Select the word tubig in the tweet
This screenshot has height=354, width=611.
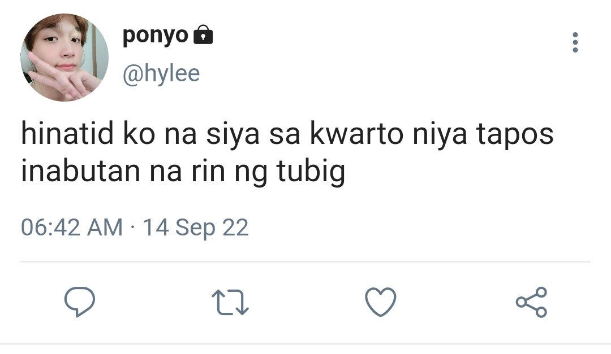tap(311, 172)
